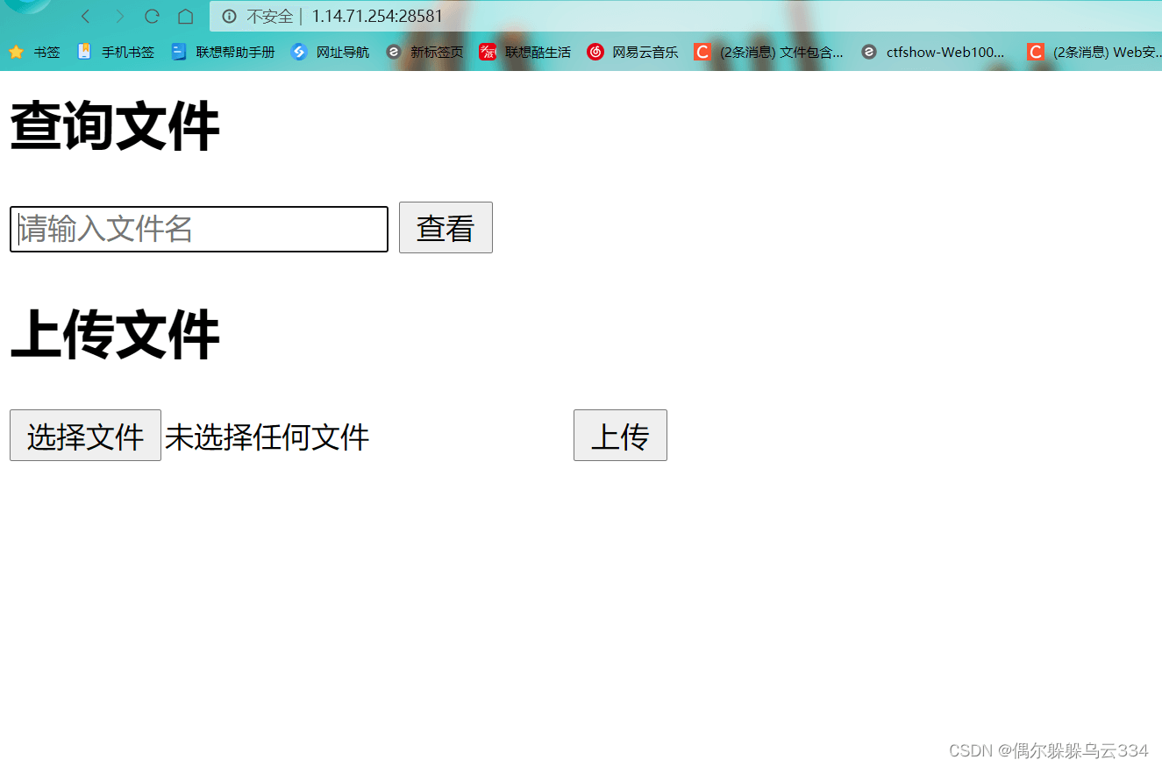Open the 联想帮助手册 bookmark
Viewport: 1162px width, 767px height.
pyautogui.click(x=223, y=53)
